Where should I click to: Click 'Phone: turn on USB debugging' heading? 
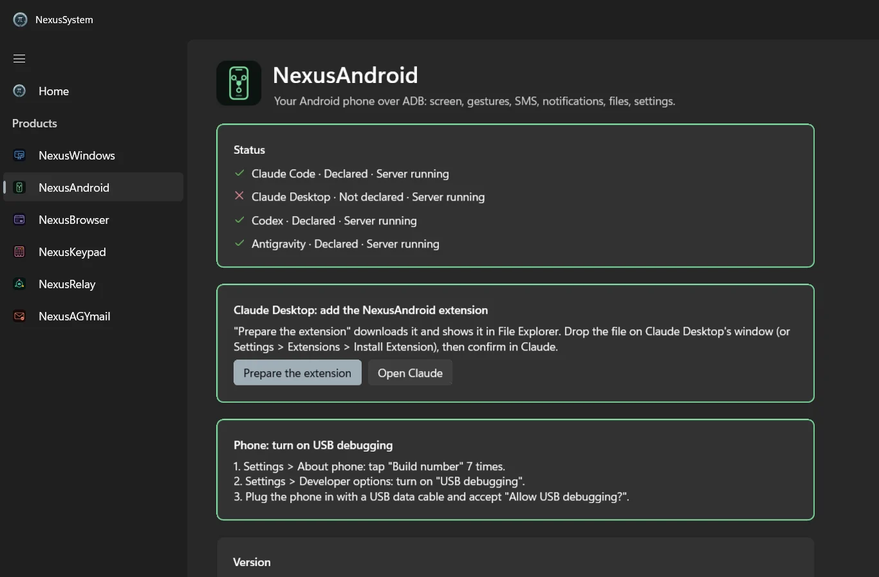(313, 445)
